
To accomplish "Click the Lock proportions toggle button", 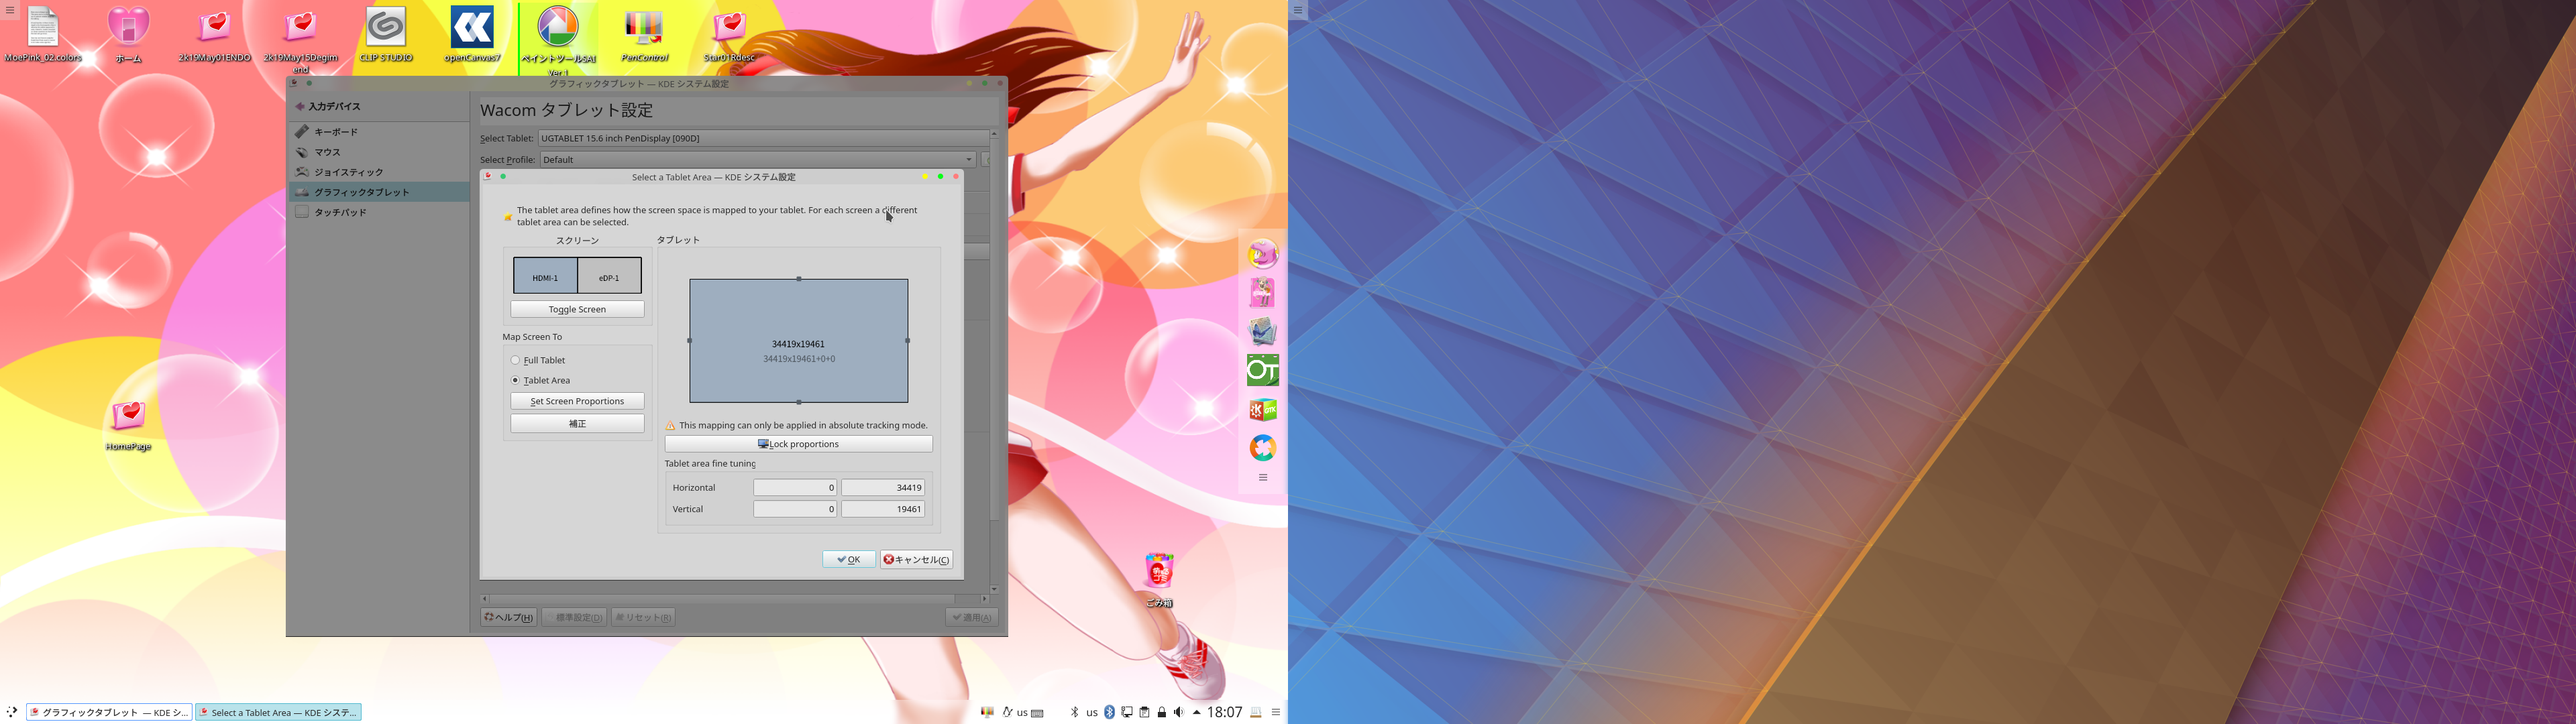I will coord(798,444).
